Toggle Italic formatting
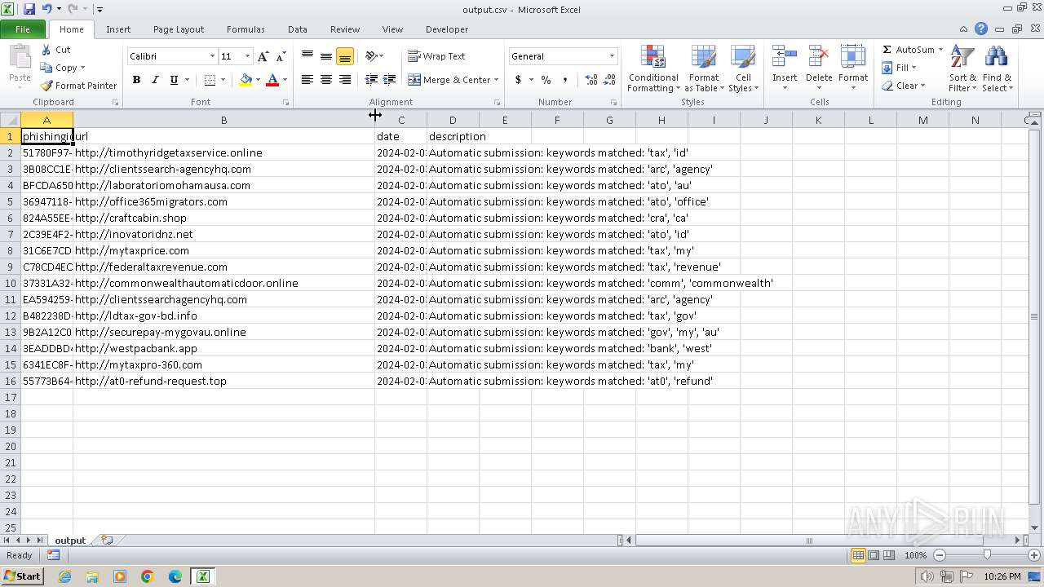 [155, 80]
